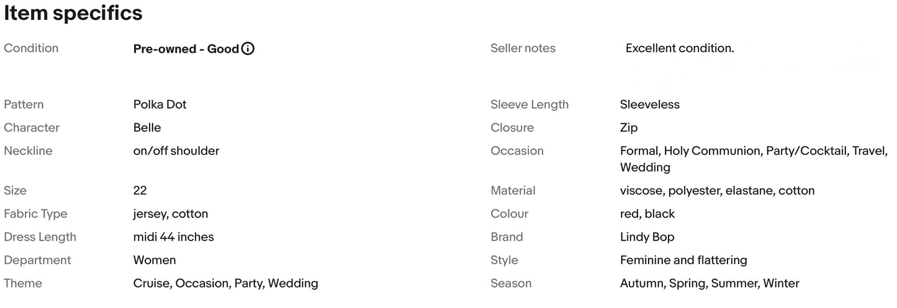Click the Women department value

point(155,260)
